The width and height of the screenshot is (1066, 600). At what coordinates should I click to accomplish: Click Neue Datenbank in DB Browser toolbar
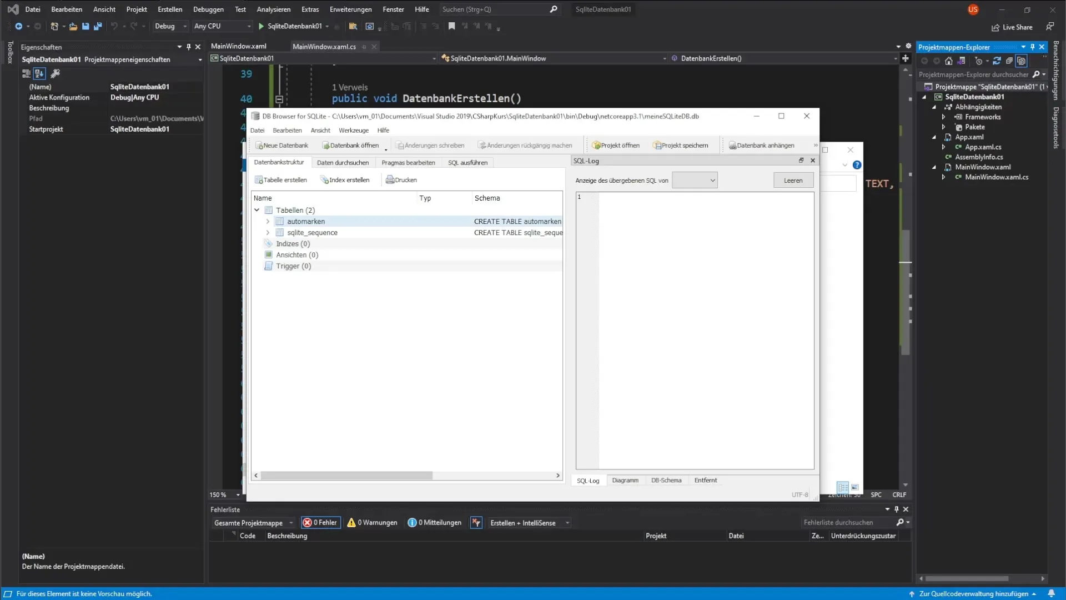pyautogui.click(x=281, y=146)
